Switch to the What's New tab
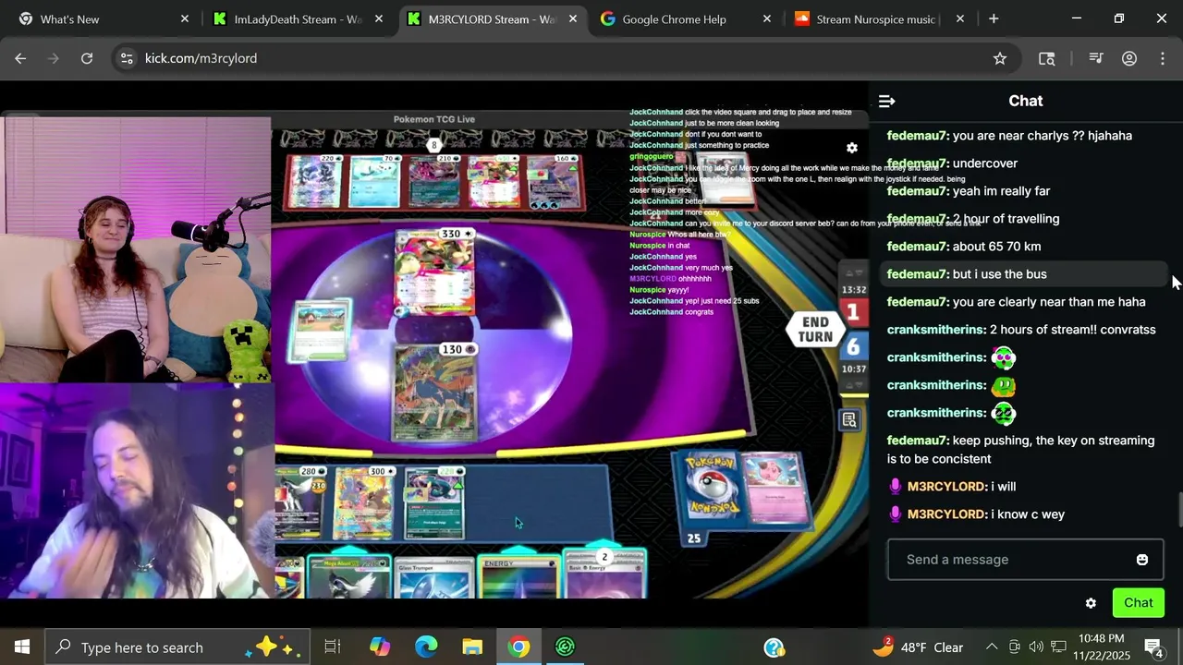Screen dimensions: 1183x665 [102, 18]
